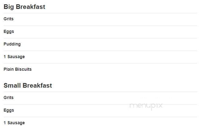Click the Big Breakfast heading

coord(24,7)
